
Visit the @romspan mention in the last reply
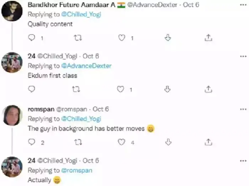(x=76, y=170)
